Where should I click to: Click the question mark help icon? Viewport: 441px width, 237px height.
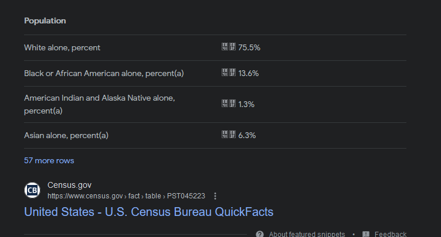260,234
